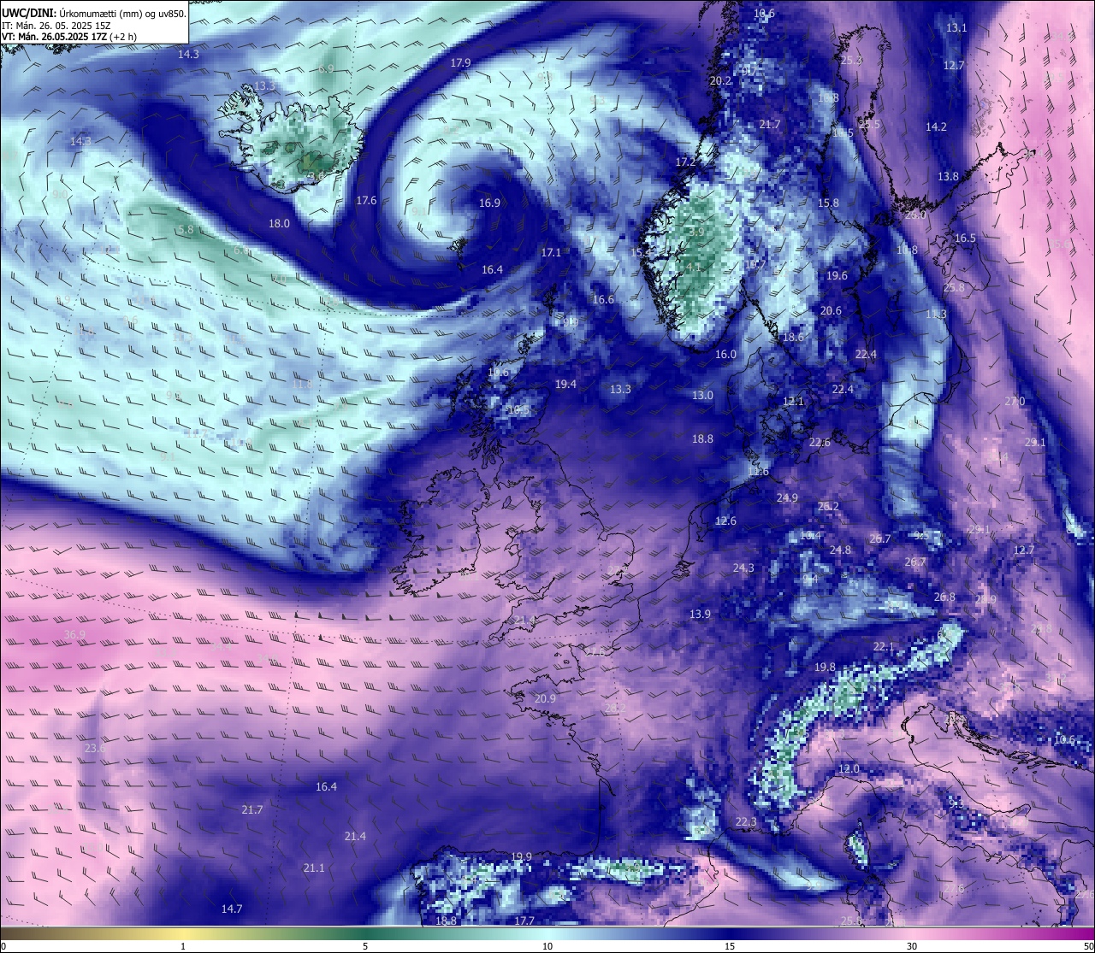Click the 19.6 value over central Sweden
1095x953 pixels.
(837, 276)
